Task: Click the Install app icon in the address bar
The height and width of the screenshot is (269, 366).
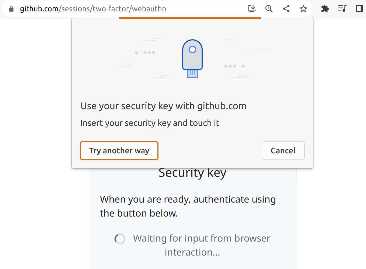Action: [251, 9]
